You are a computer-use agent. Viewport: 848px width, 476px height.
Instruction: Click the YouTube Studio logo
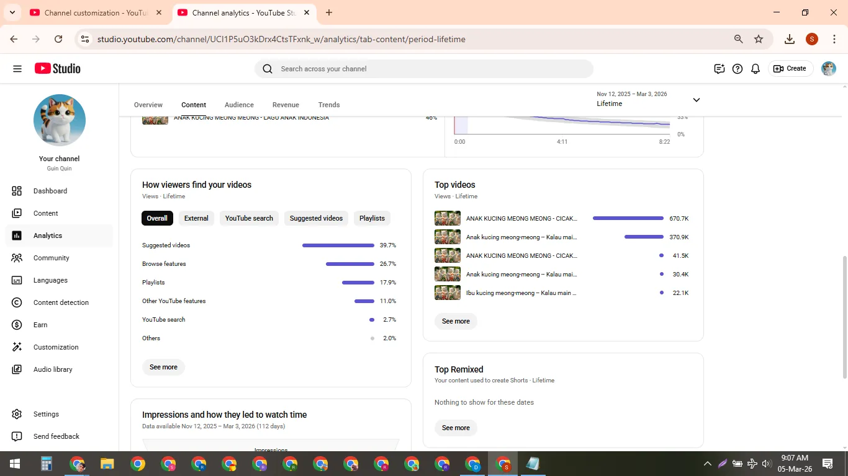tap(58, 69)
